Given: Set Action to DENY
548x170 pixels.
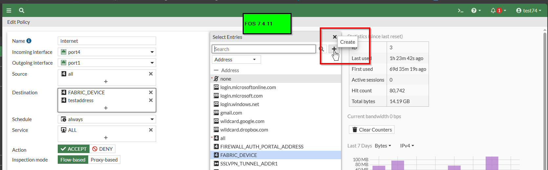Looking at the screenshot, I should tap(102, 149).
